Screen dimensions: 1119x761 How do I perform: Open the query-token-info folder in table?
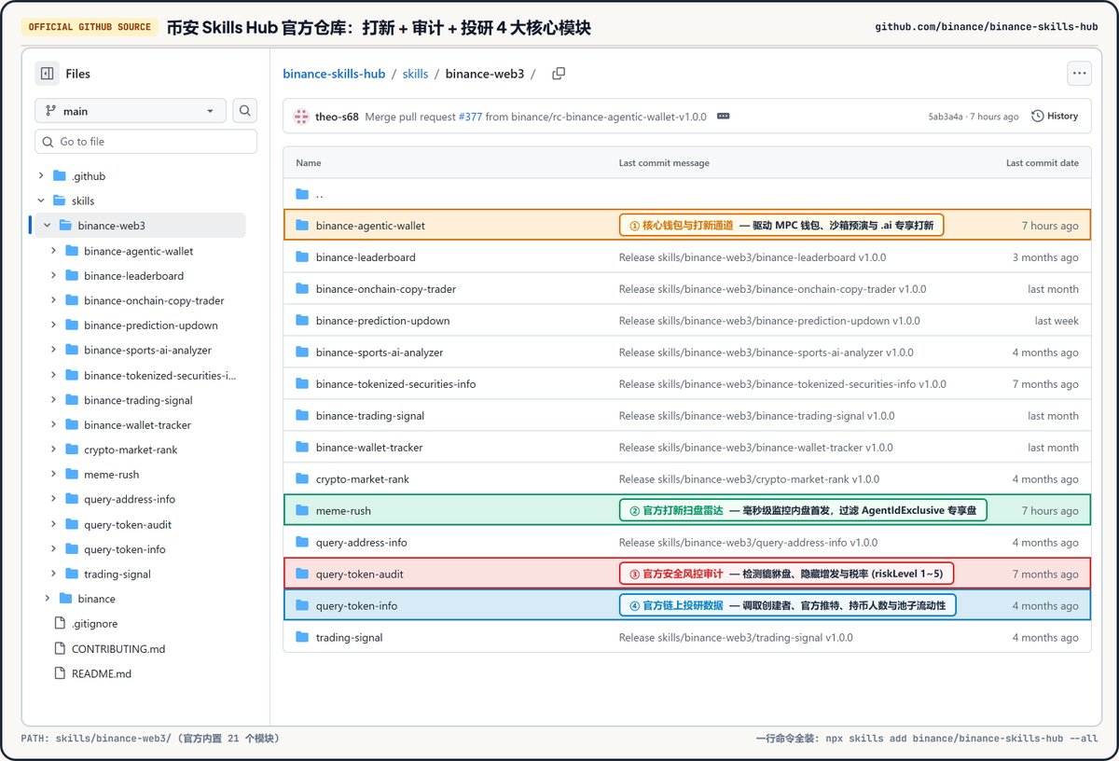point(356,606)
